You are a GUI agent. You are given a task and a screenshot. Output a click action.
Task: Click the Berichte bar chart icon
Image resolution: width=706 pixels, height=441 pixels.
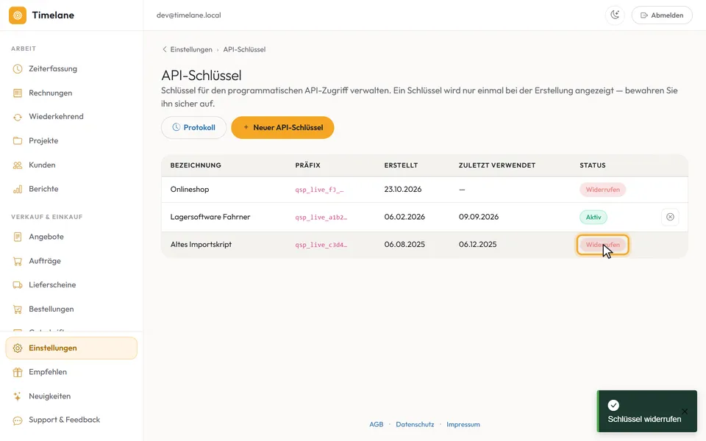point(18,189)
